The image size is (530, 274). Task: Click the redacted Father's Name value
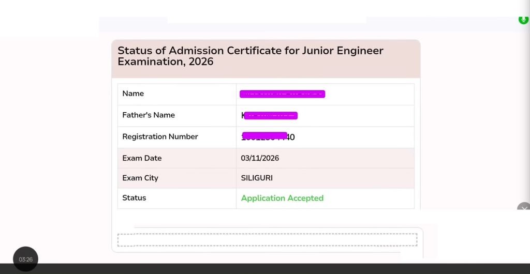pyautogui.click(x=269, y=116)
